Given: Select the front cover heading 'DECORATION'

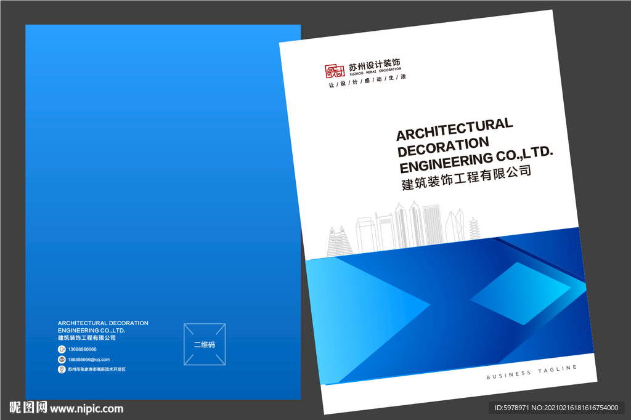Looking at the screenshot, I should pos(443,147).
